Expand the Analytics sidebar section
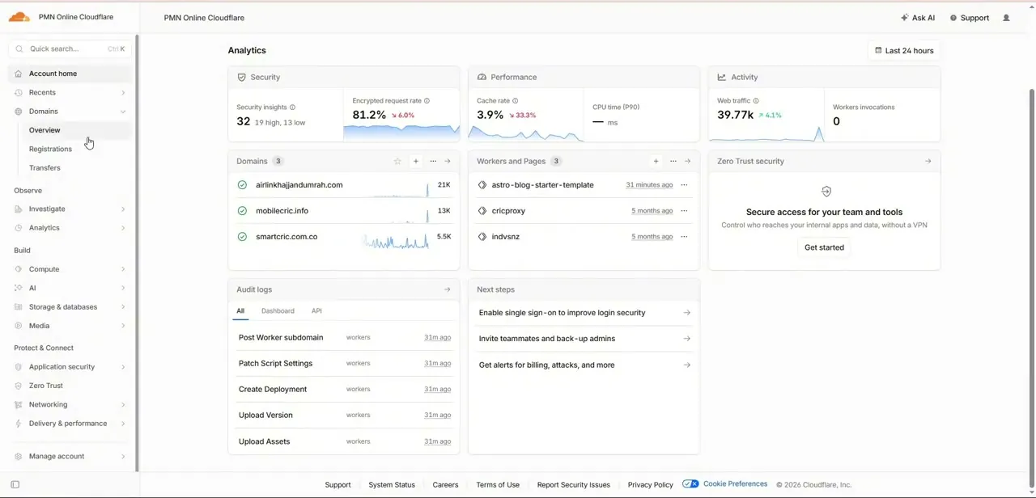This screenshot has height=498, width=1036. tap(123, 228)
